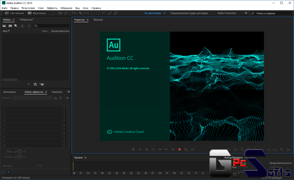Screen dimensions: 294x180
Task: Open По умолчанию workspace options menu
Action: point(165,13)
